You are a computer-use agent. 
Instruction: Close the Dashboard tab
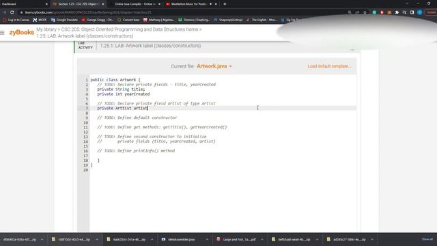(46, 4)
